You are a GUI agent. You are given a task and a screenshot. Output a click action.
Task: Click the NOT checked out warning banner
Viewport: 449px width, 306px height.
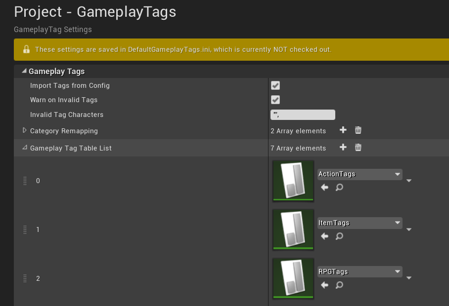(x=231, y=49)
